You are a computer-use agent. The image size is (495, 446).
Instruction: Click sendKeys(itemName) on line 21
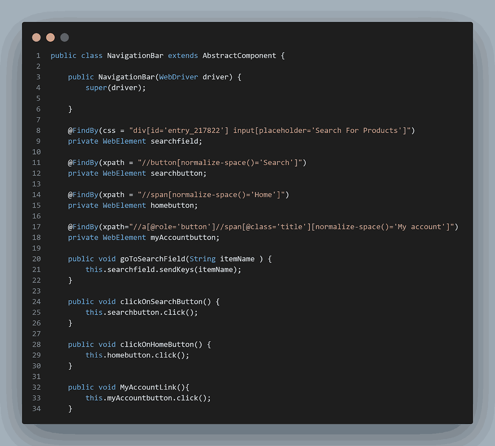(198, 270)
